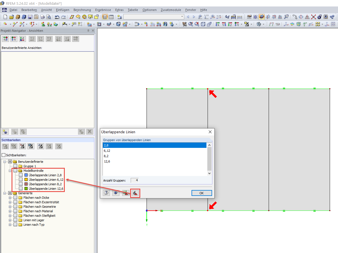Check the Benutzerdefinierte box

tap(10, 162)
